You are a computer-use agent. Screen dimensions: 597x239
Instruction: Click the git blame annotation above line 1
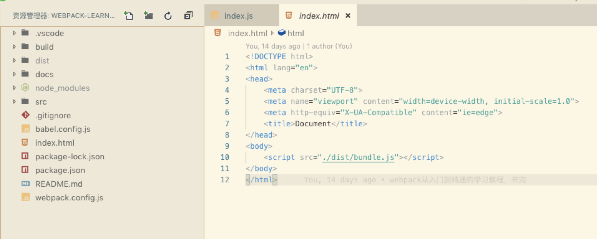coord(299,46)
